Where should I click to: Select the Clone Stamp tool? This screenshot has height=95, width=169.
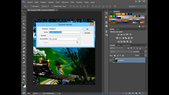[x=24, y=41]
